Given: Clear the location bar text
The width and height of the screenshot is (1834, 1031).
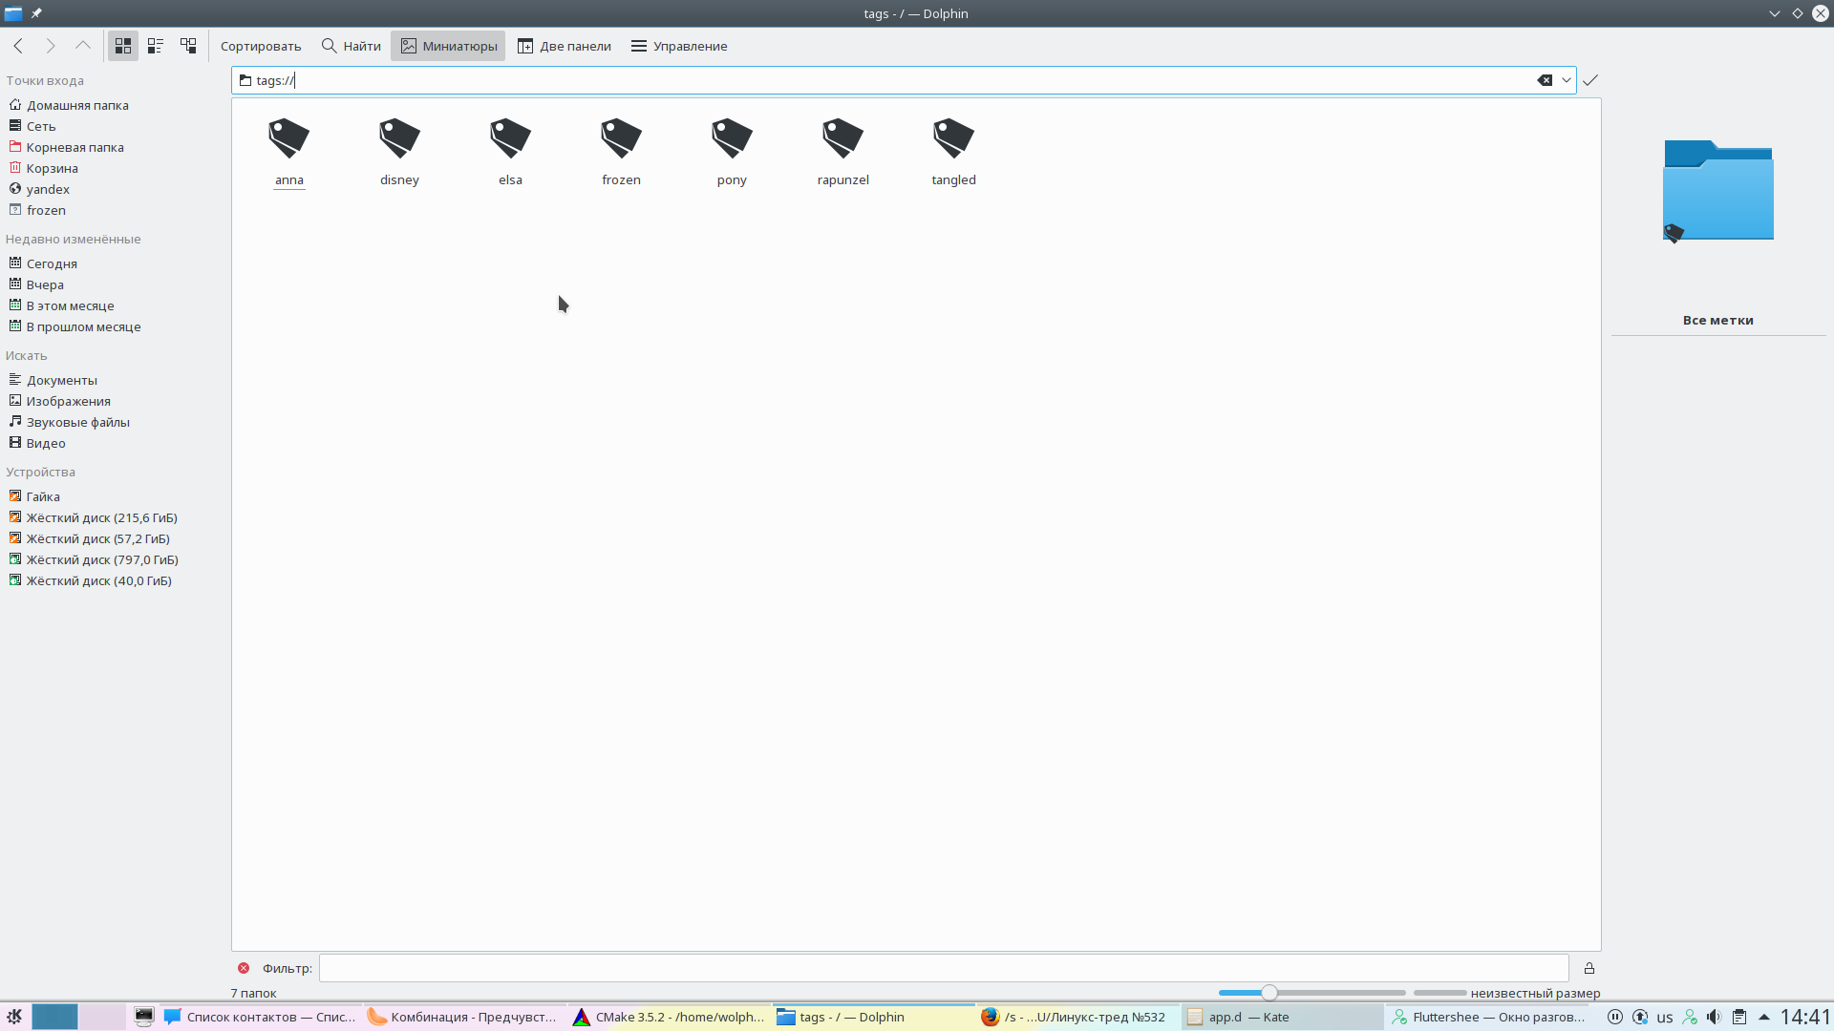Looking at the screenshot, I should point(1545,80).
